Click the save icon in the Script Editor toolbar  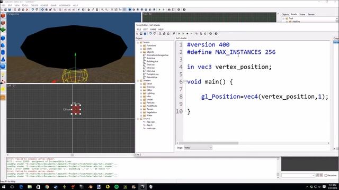(x=145, y=34)
